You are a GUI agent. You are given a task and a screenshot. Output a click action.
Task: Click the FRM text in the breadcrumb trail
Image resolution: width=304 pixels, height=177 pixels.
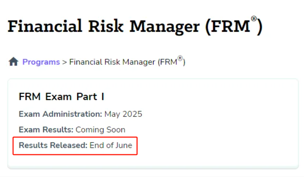168,62
